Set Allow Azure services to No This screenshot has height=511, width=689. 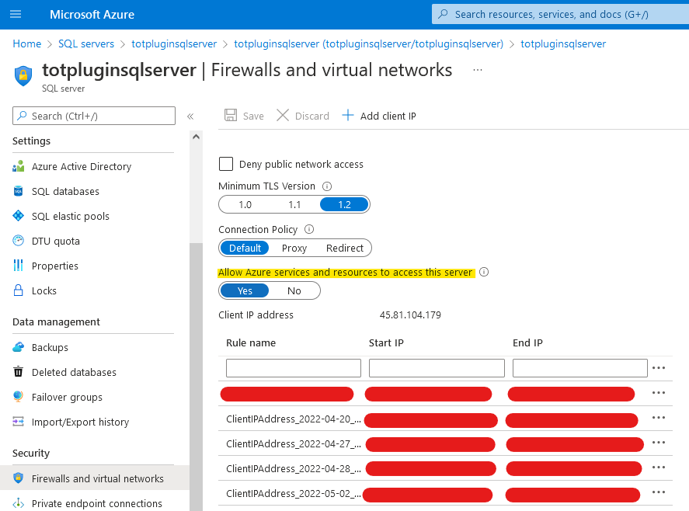pos(294,291)
